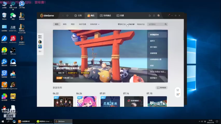The height and width of the screenshot is (124, 221).
Task: Open WeChat desktop icon
Action: tap(13, 16)
